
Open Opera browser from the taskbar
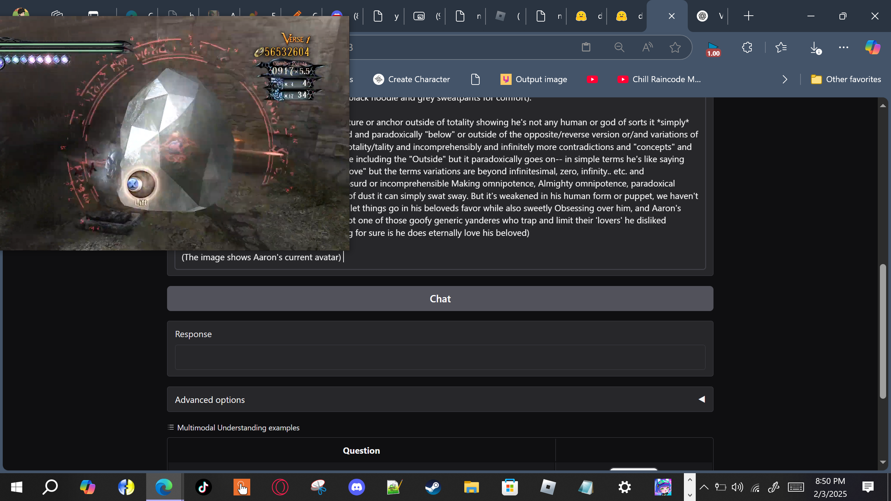click(x=280, y=487)
